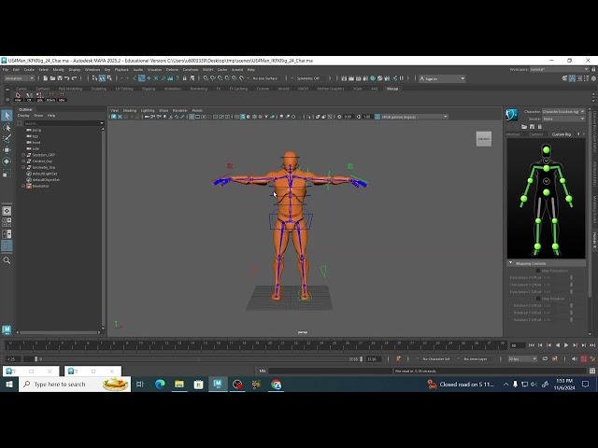Open Microsoft Edge from the taskbar
This screenshot has width=598, height=448.
160,385
